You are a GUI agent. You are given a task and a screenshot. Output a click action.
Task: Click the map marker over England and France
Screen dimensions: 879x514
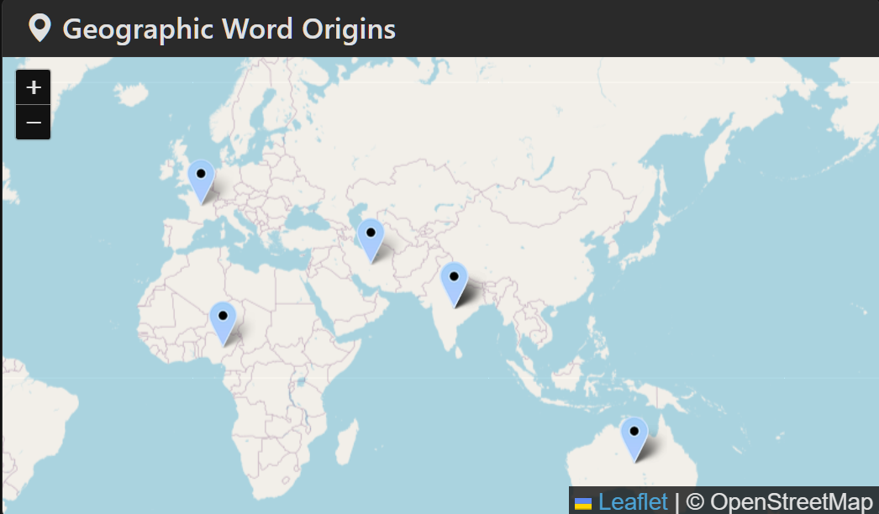pos(201,181)
